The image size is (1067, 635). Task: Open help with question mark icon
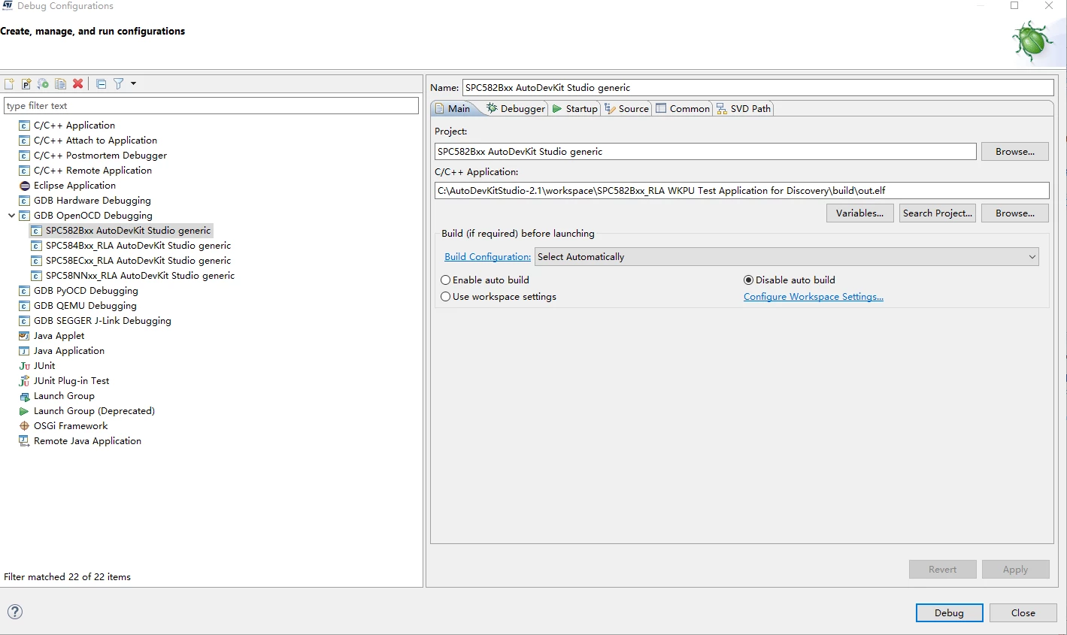click(15, 612)
